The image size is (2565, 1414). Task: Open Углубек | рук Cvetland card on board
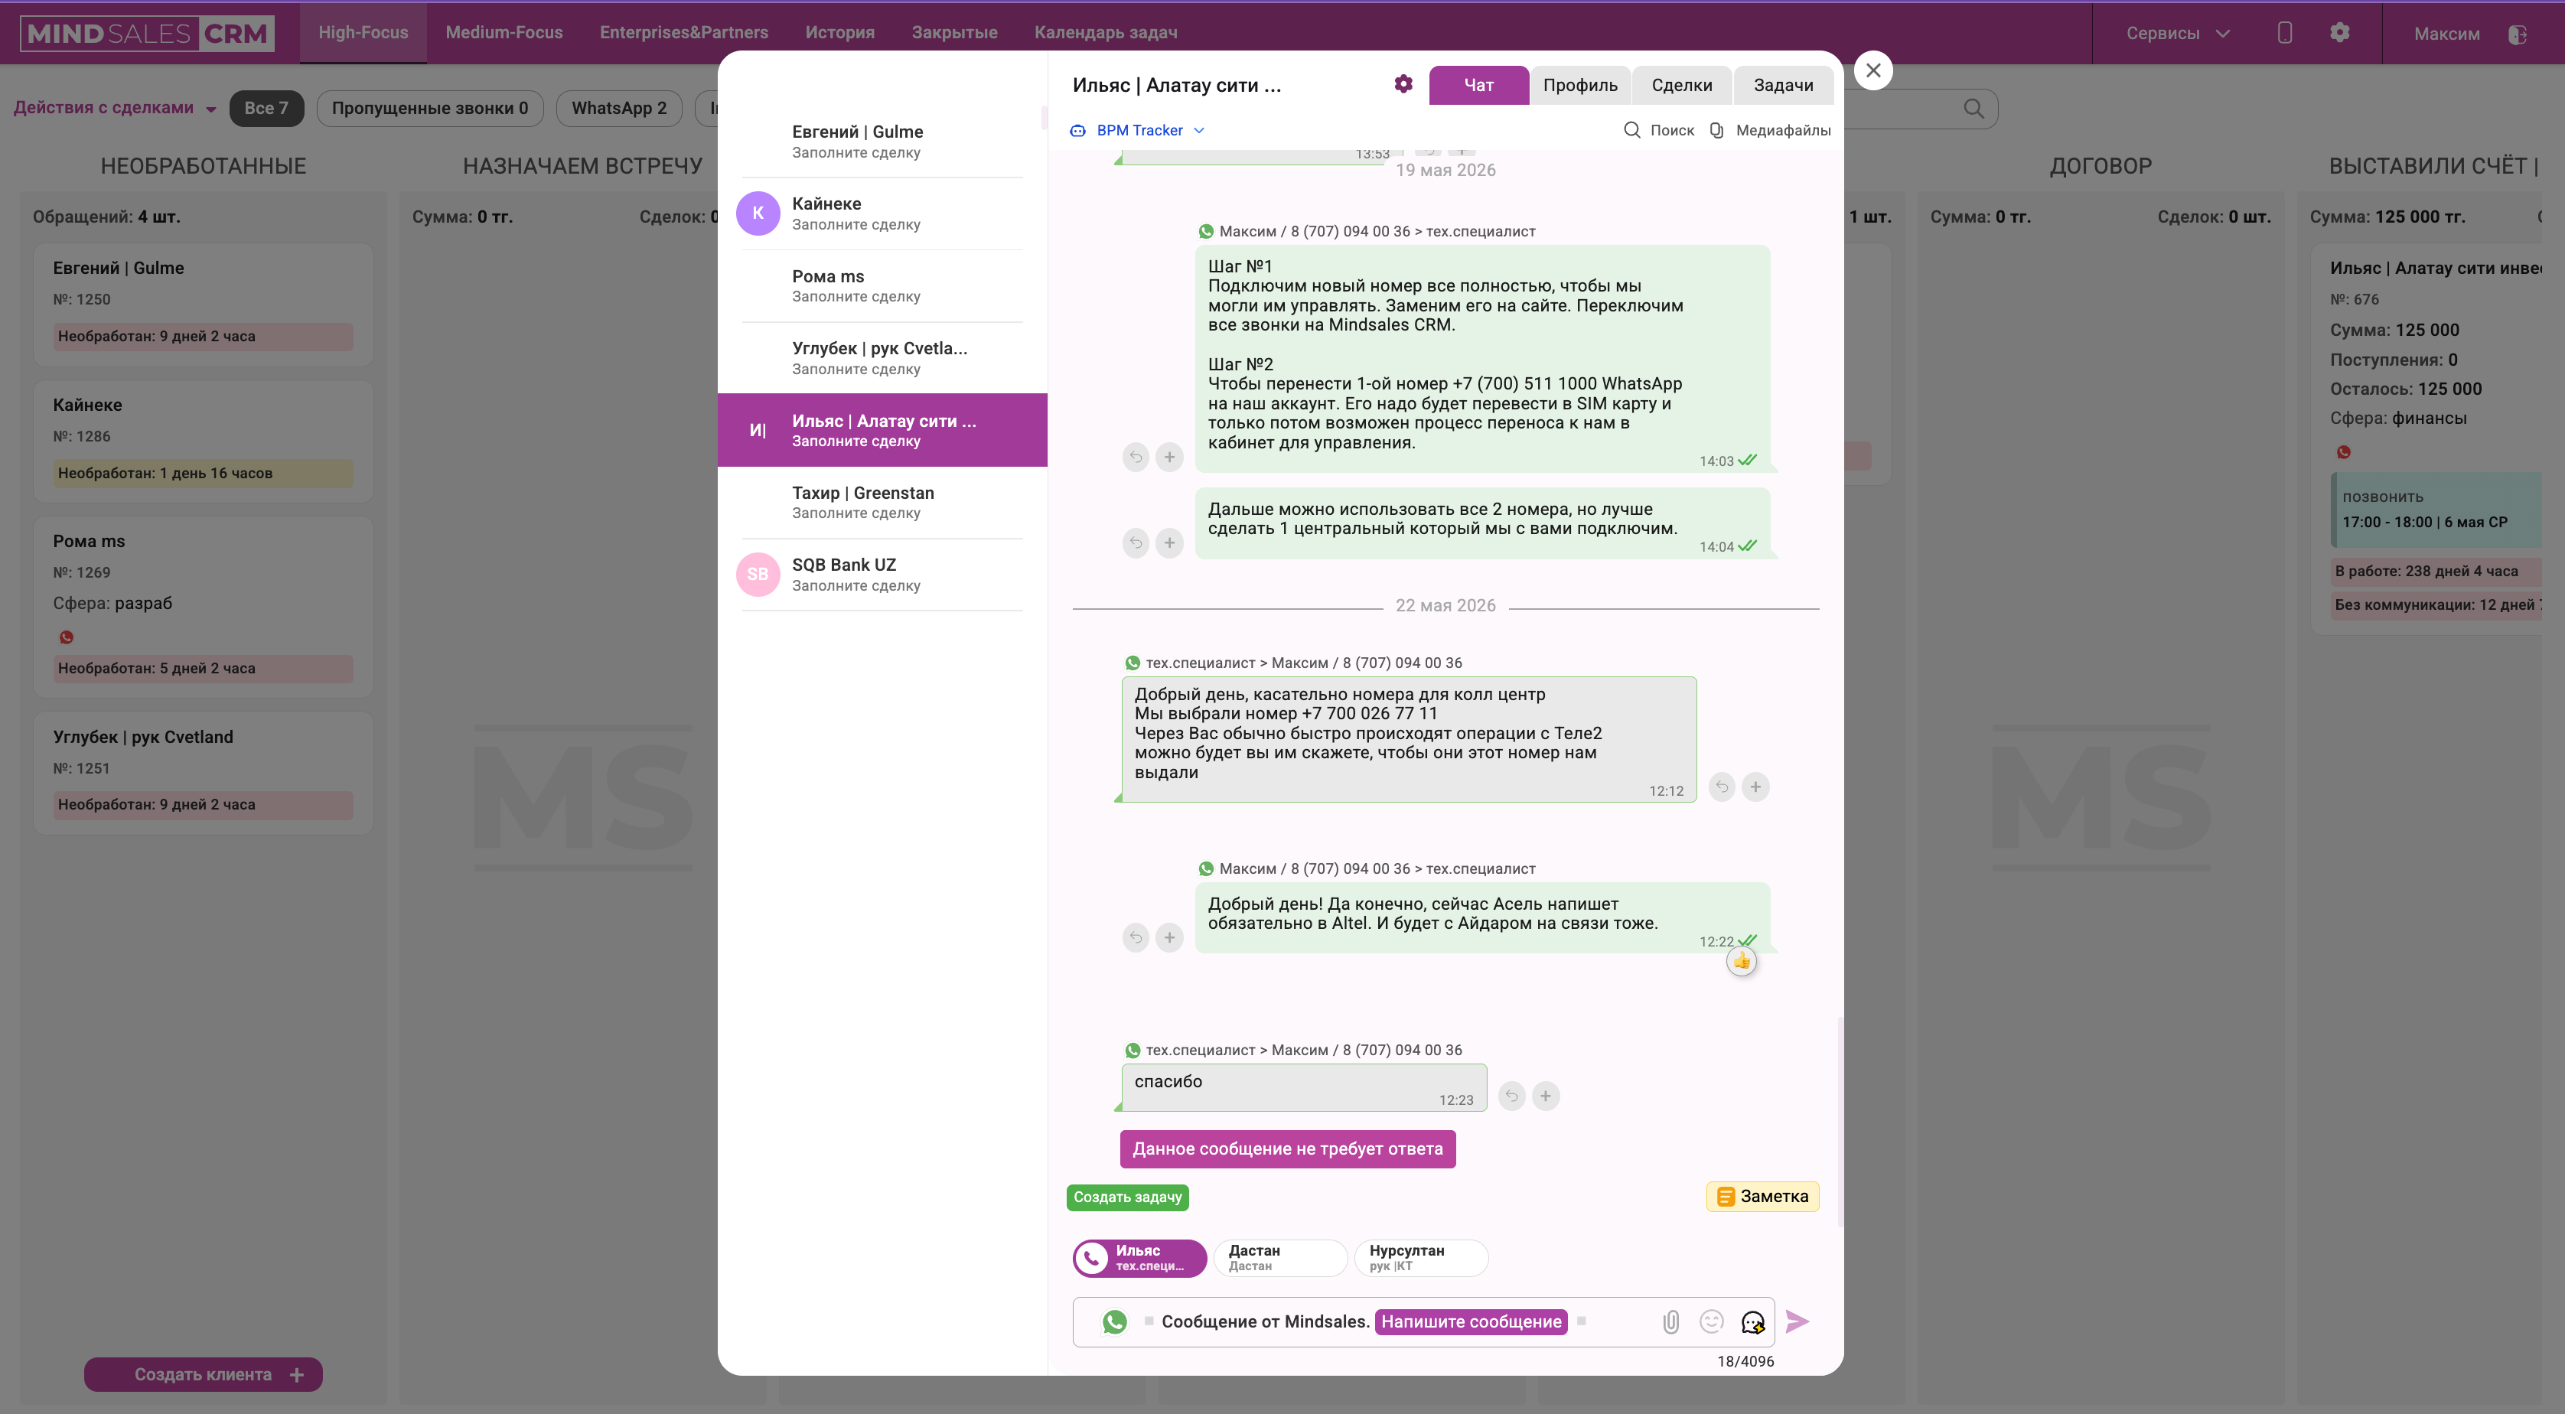click(203, 773)
